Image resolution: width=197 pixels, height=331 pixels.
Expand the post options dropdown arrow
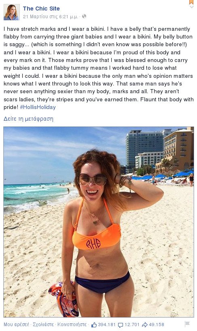pos(191,7)
